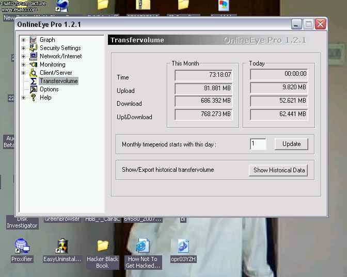Screen dimensions: 347x277
Task: Expand the Monitoring tree node
Action: pyautogui.click(x=23, y=64)
